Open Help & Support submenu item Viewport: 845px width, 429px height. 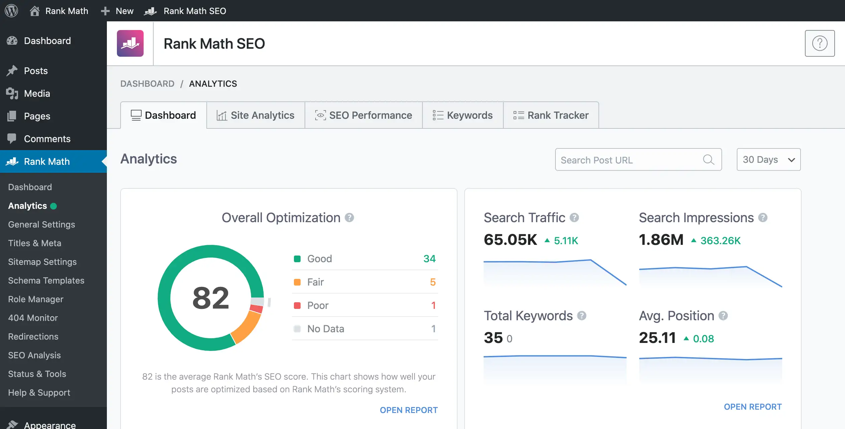(39, 393)
